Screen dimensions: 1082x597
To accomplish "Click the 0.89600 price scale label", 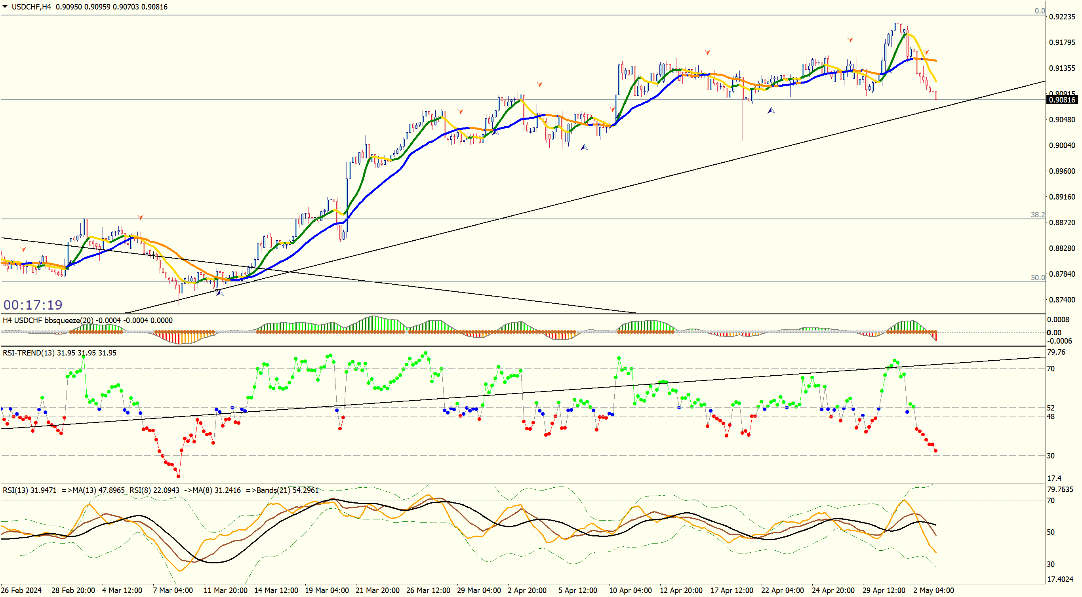I will [x=1062, y=171].
